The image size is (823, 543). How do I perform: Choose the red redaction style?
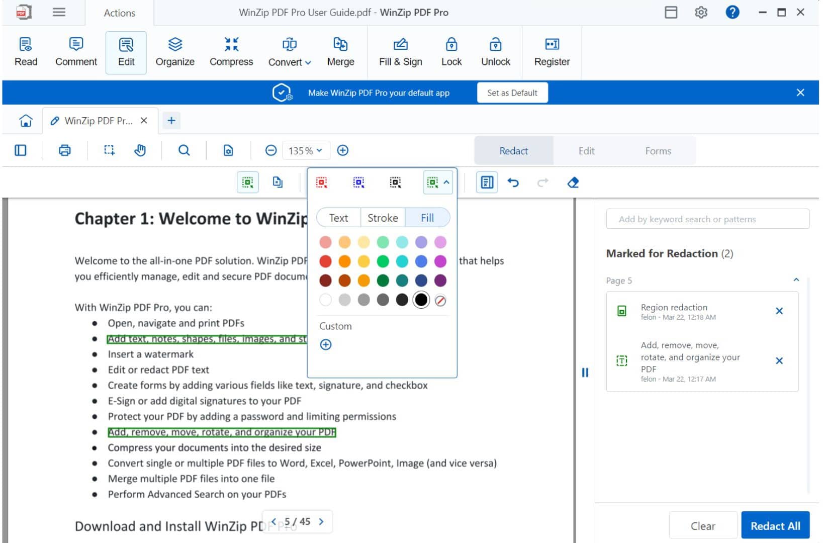[322, 183]
